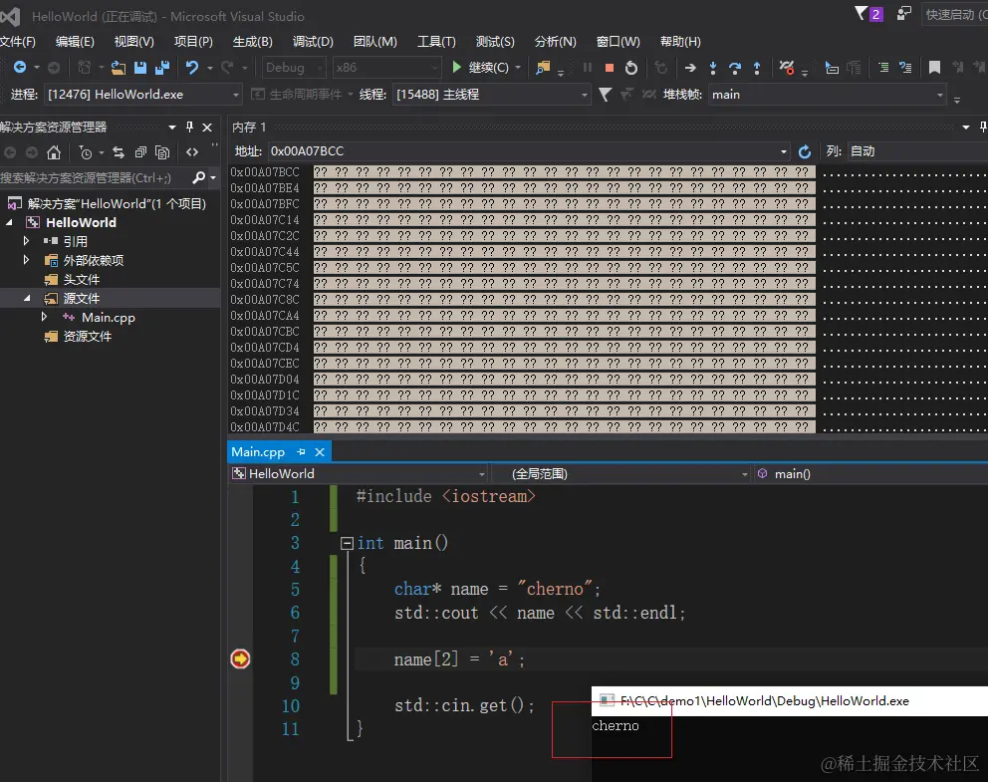The height and width of the screenshot is (782, 988).
Task: Open the 窗口(W) menu
Action: (x=618, y=42)
